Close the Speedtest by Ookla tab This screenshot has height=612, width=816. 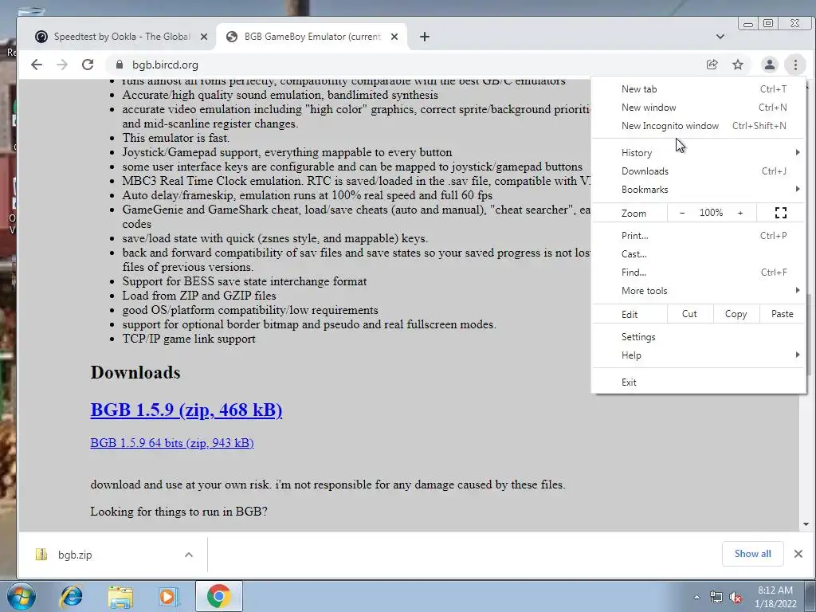(x=204, y=37)
